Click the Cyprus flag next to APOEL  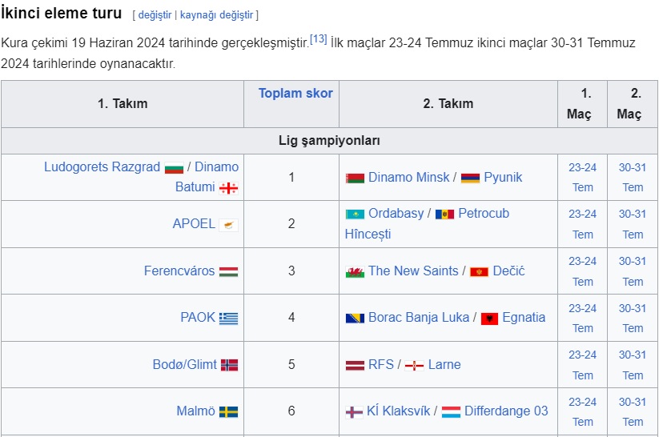(x=229, y=225)
